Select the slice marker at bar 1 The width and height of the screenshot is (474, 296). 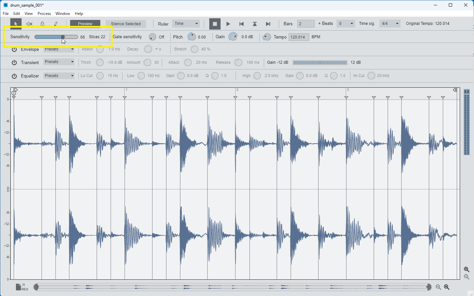[x=125, y=97]
